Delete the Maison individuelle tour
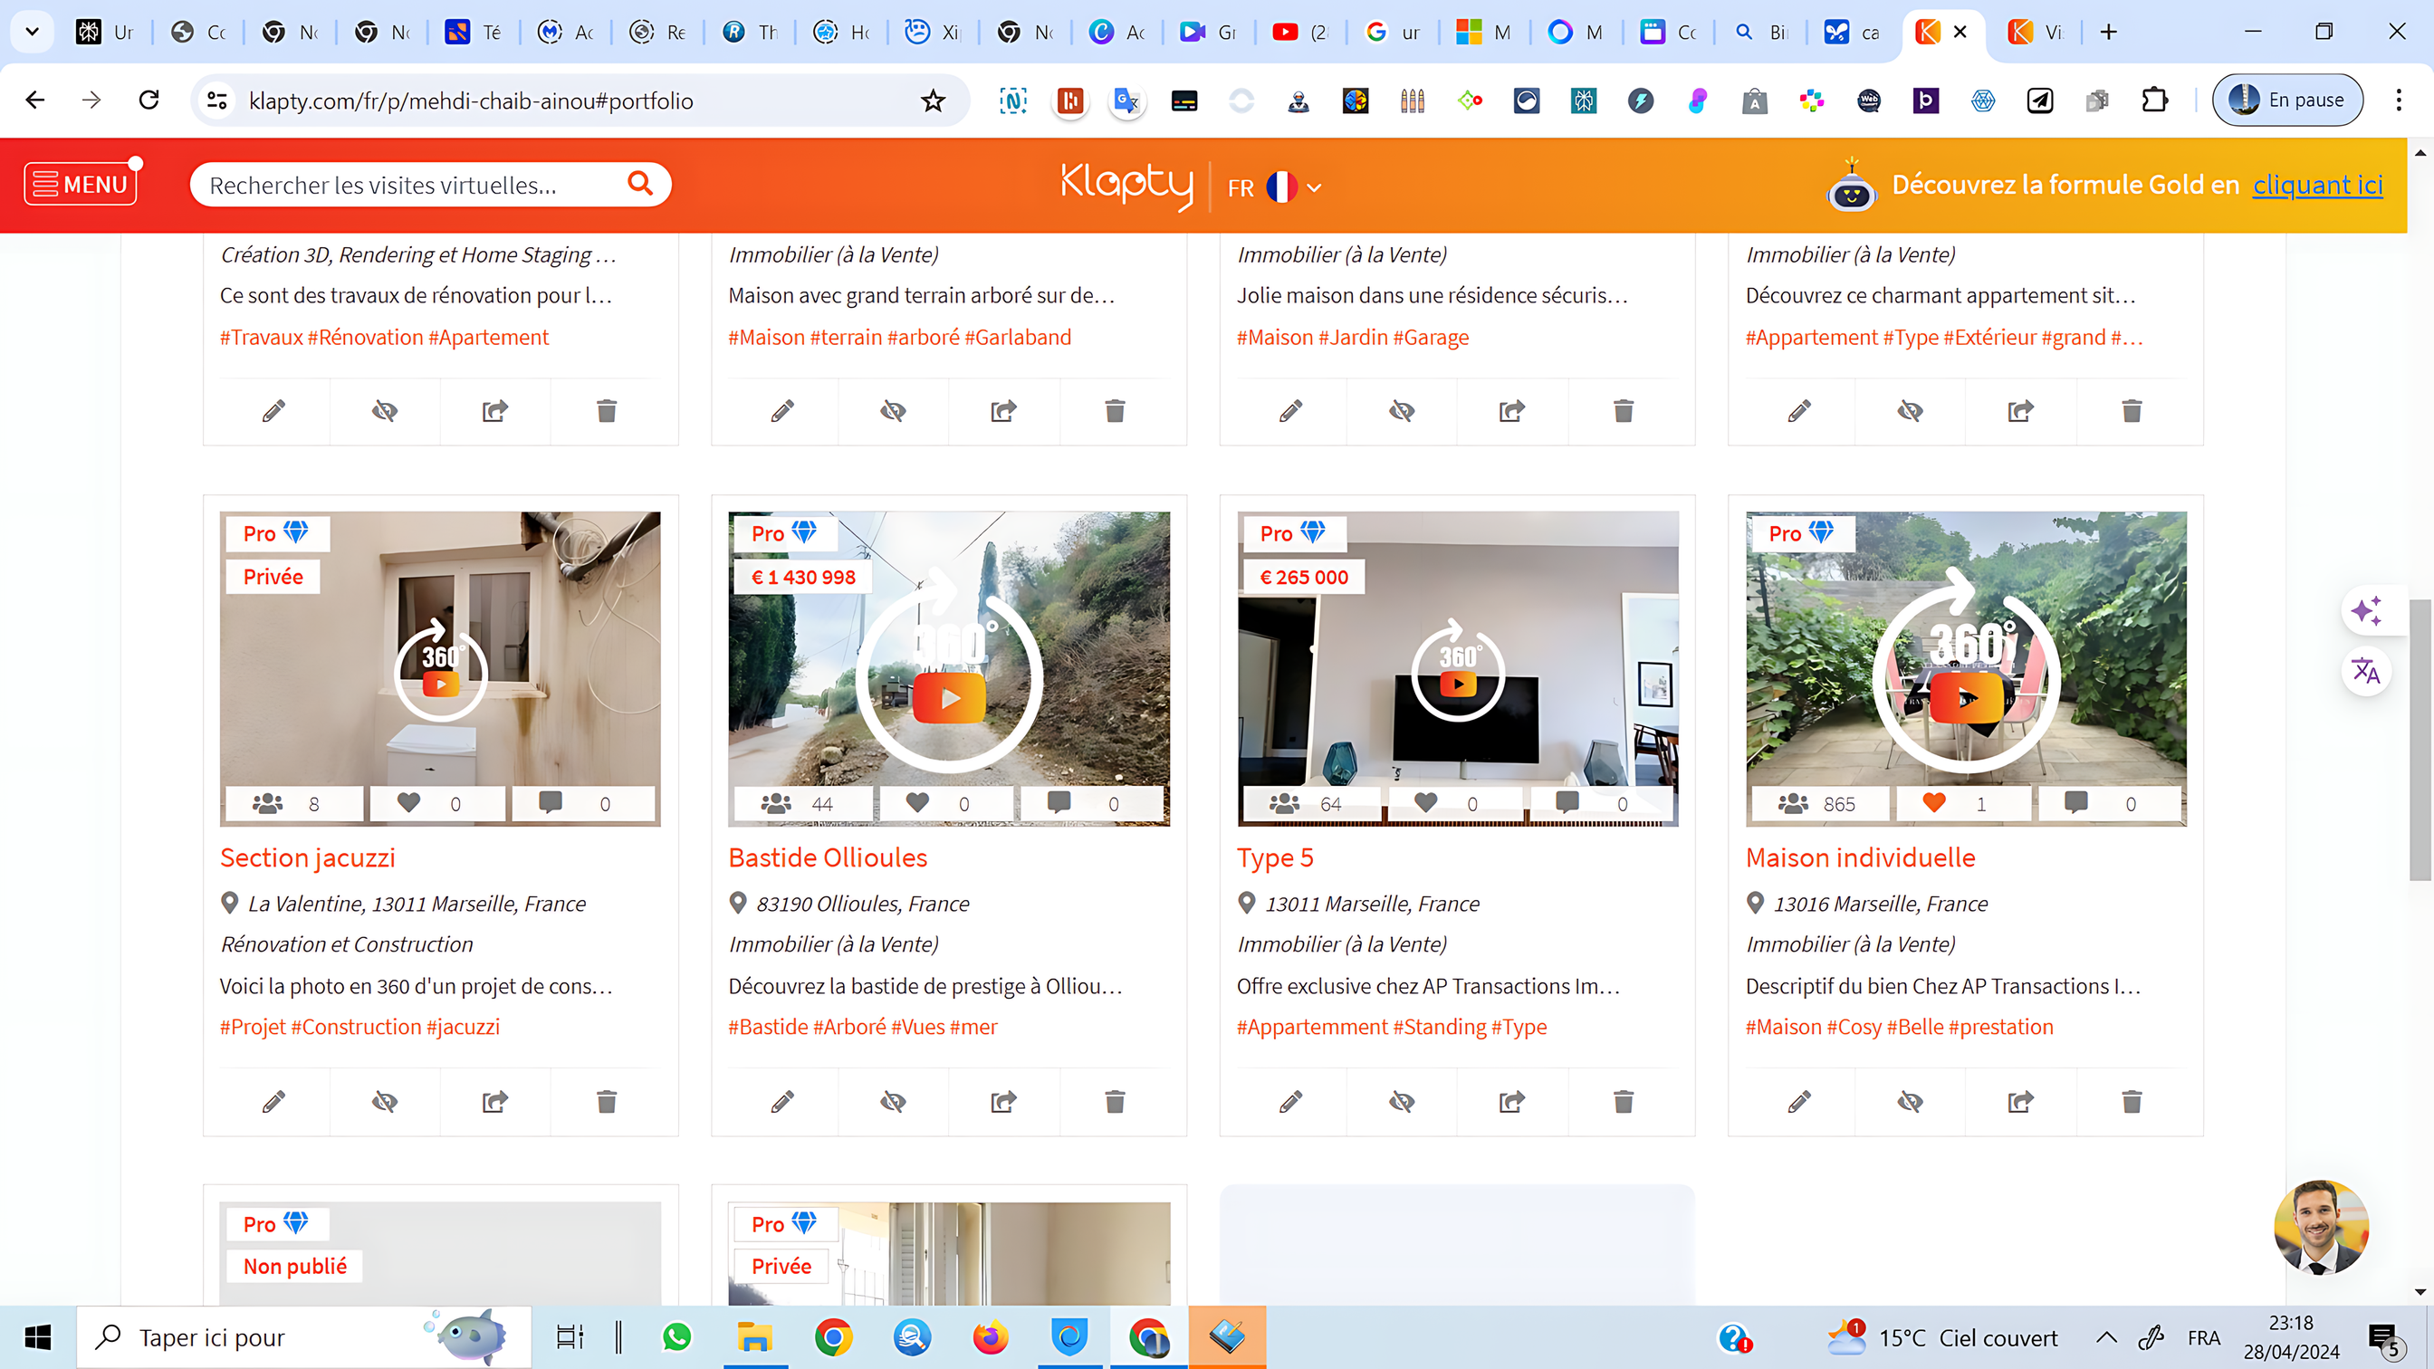This screenshot has height=1369, width=2434. [2132, 1101]
